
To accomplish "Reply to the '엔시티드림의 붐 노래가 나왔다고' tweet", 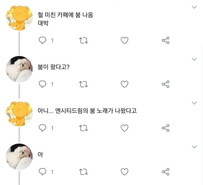I will pos(43,128).
